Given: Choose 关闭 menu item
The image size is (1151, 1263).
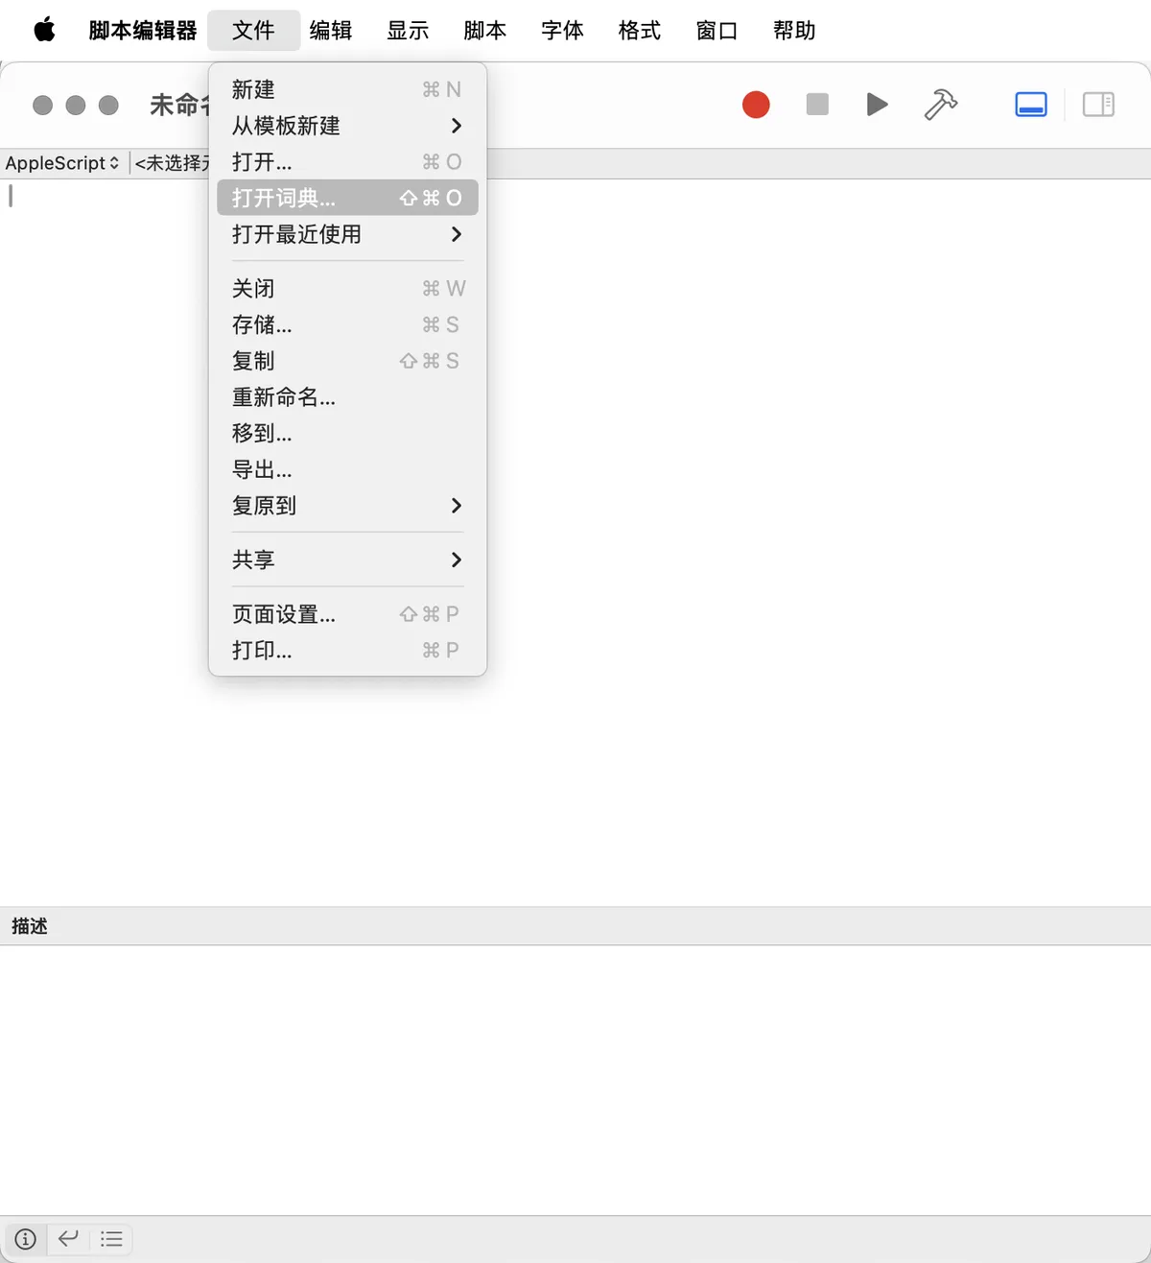Looking at the screenshot, I should tap(347, 288).
